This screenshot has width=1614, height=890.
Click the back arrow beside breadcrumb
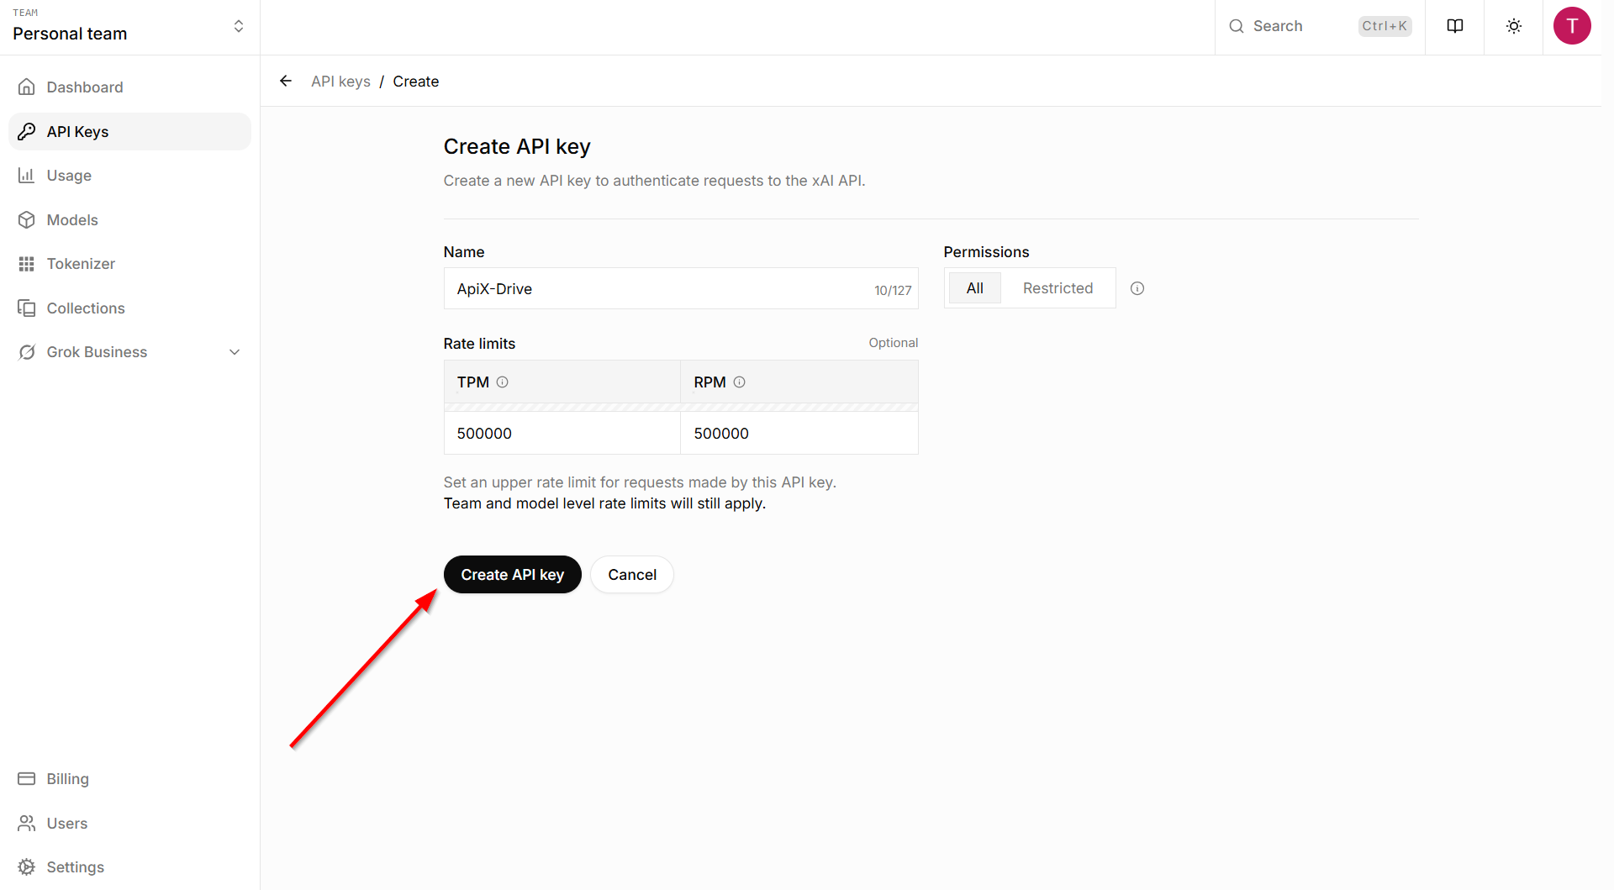286,81
